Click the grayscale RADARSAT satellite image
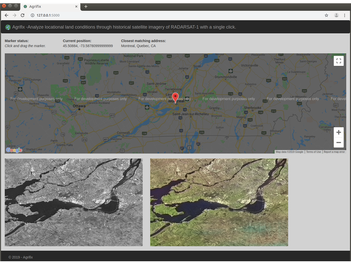351x263 pixels. (x=74, y=202)
